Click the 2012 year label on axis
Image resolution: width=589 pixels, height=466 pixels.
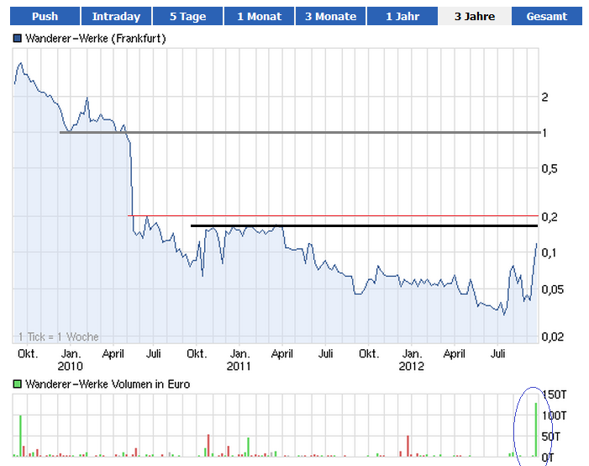coord(412,366)
